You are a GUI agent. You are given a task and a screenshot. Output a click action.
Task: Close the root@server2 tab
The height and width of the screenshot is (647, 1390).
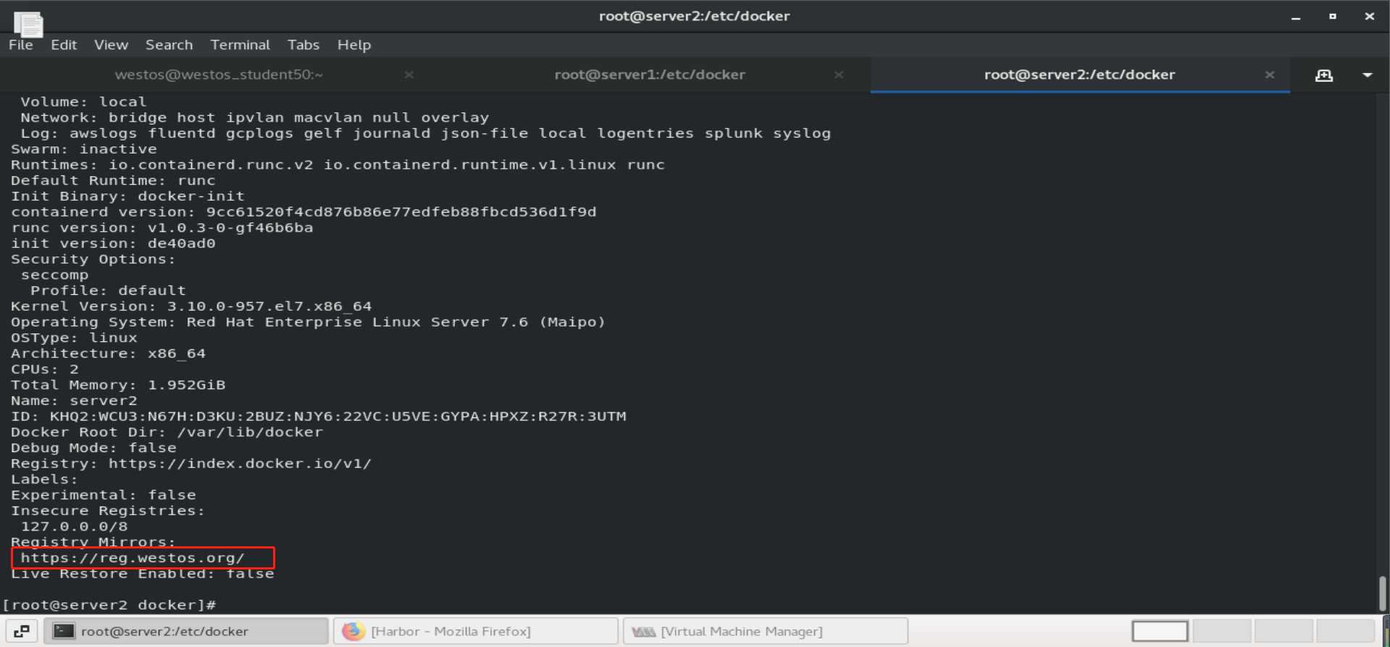[x=1269, y=75]
